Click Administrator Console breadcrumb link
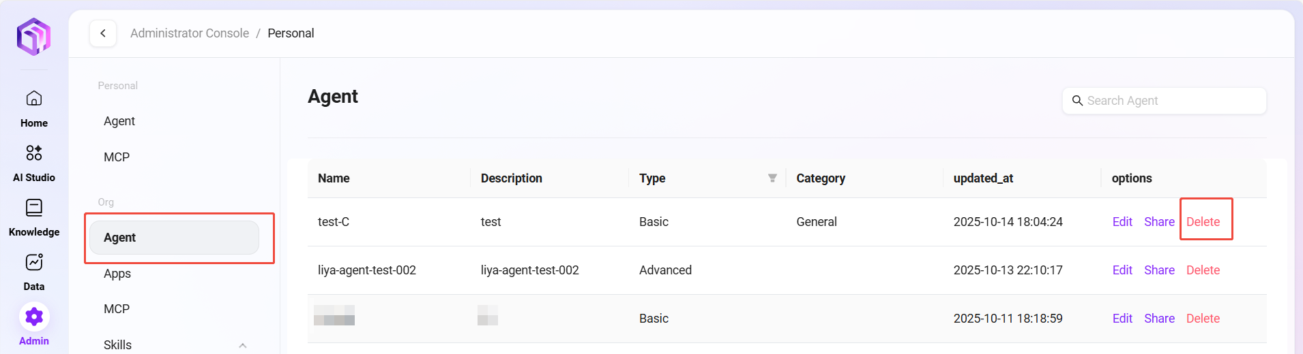This screenshot has width=1303, height=354. click(x=190, y=33)
